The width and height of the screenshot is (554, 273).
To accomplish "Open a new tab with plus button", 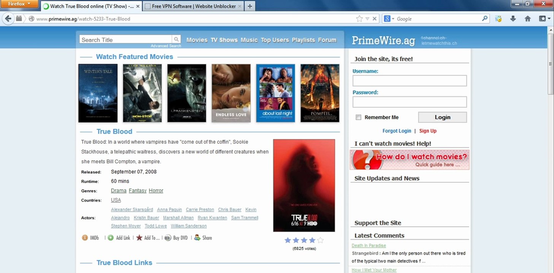I will (x=249, y=6).
